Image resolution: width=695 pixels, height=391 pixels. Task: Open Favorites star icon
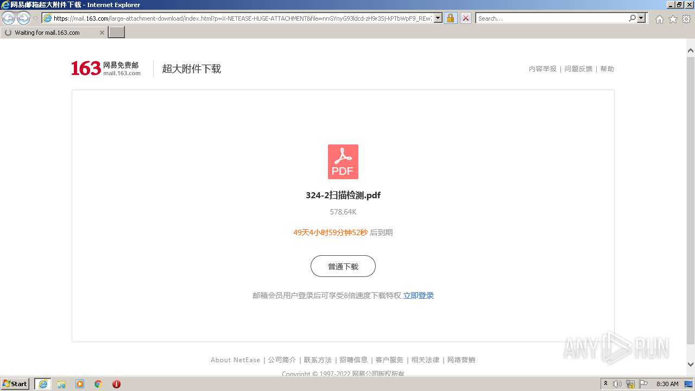(673, 19)
